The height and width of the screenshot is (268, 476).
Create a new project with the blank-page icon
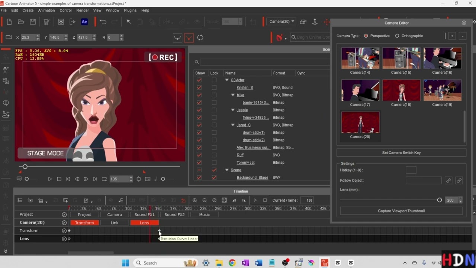click(9, 22)
